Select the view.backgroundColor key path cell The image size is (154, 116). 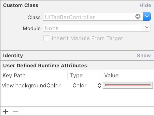(x=31, y=86)
